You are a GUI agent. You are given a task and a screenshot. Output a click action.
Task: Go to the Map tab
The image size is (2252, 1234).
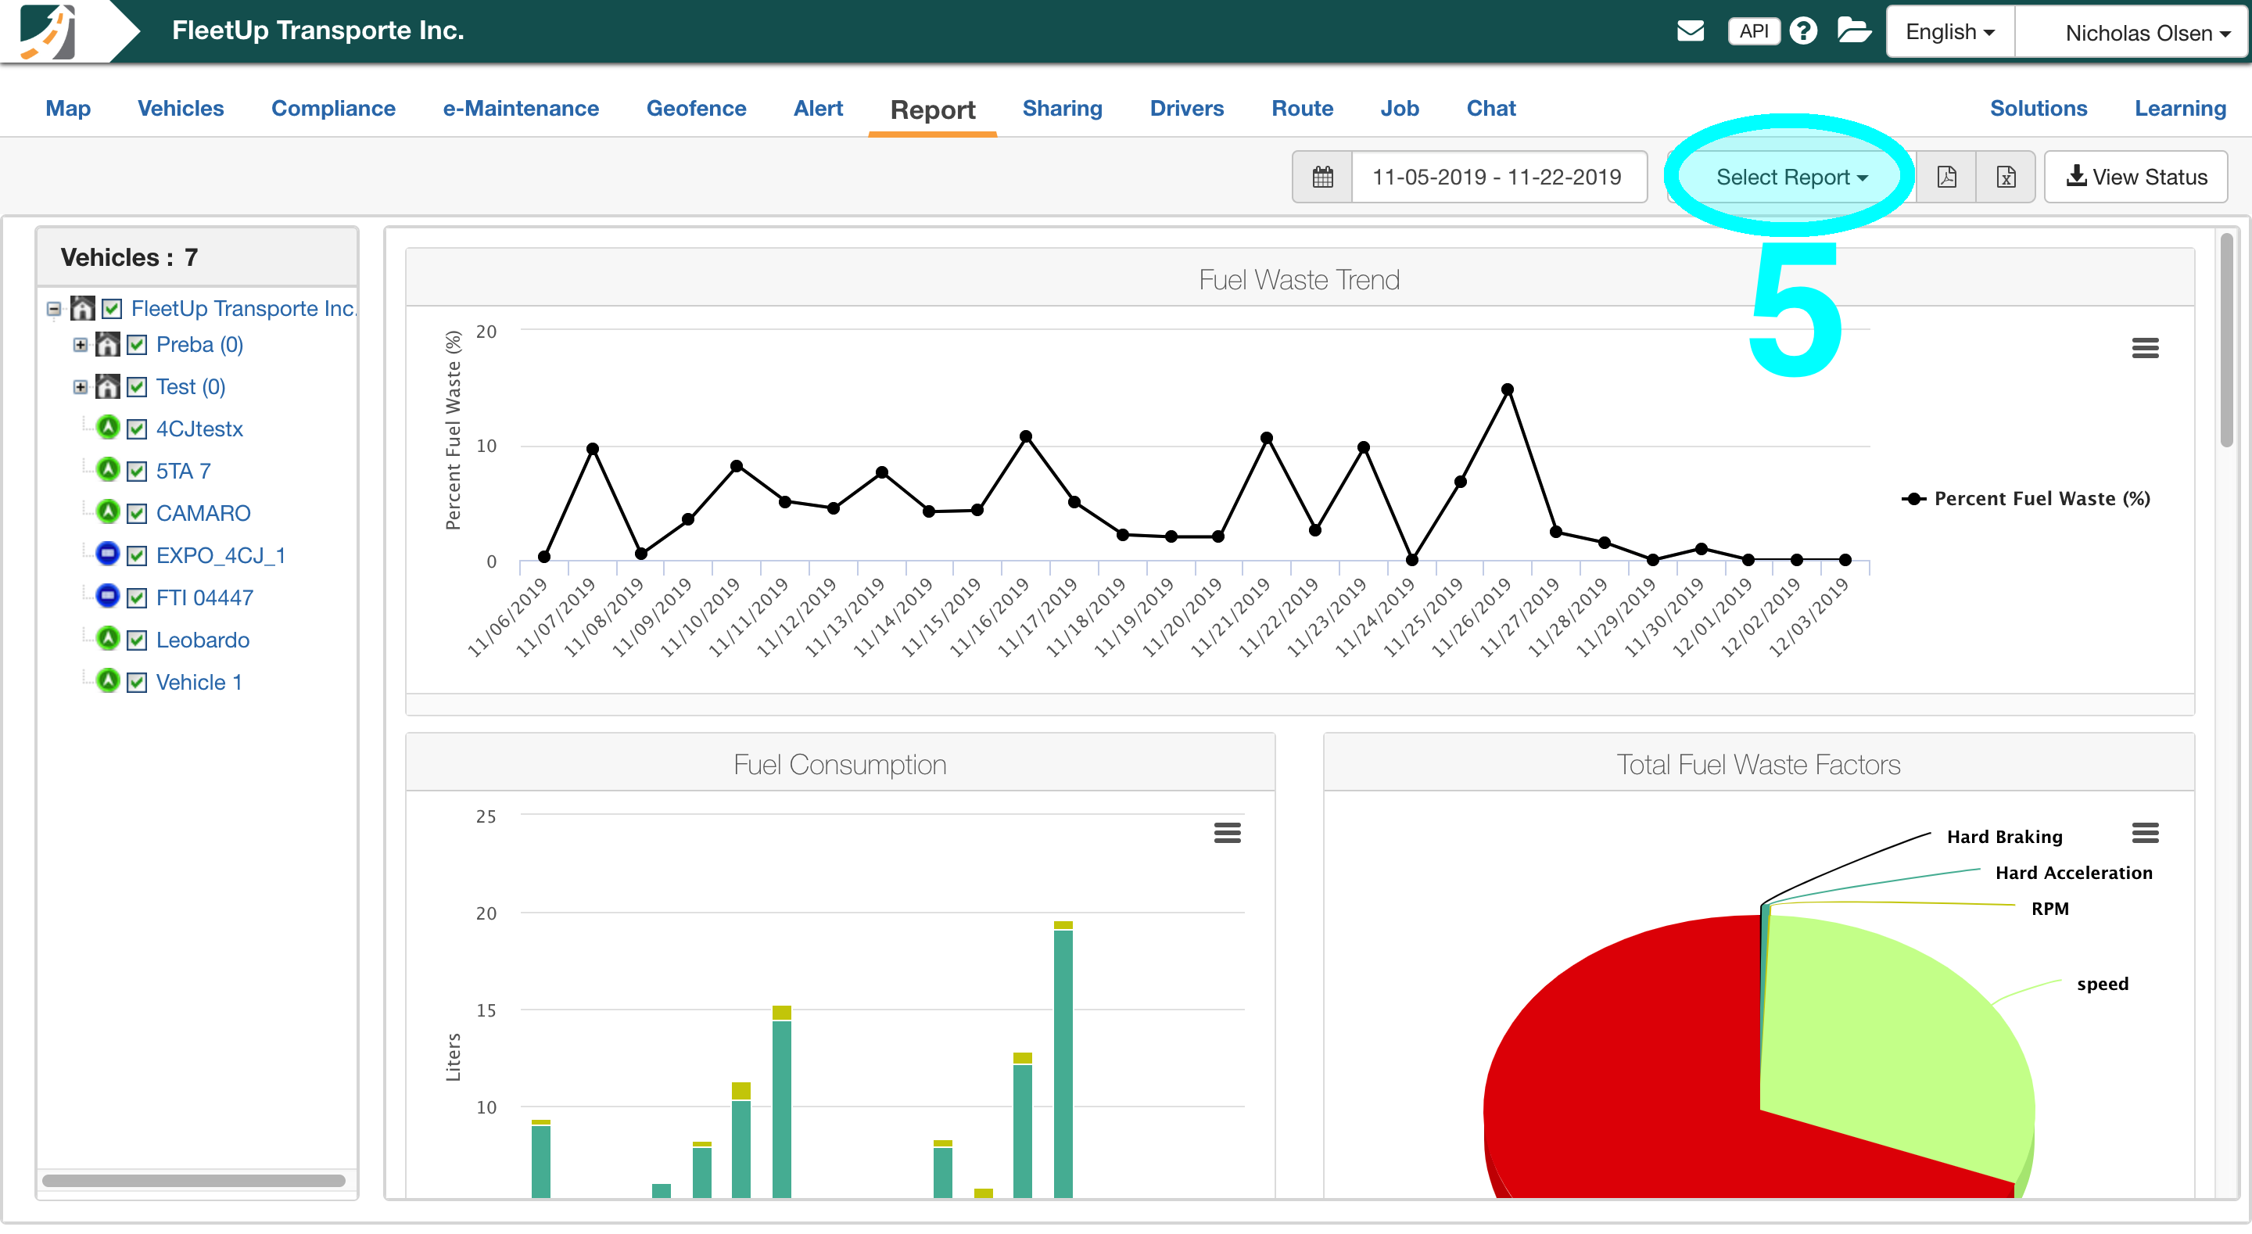coord(68,108)
